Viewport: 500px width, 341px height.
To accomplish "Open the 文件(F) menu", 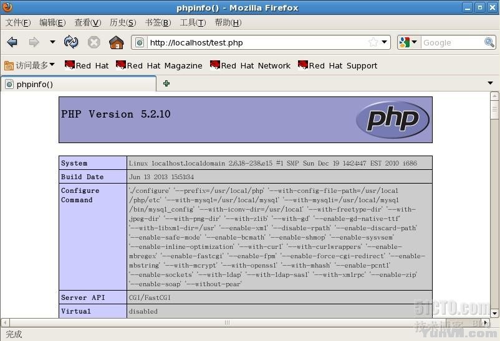I will point(18,22).
